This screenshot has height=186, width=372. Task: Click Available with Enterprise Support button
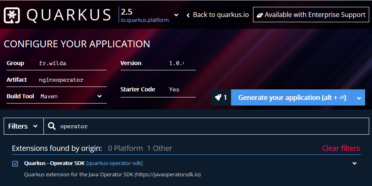point(311,15)
